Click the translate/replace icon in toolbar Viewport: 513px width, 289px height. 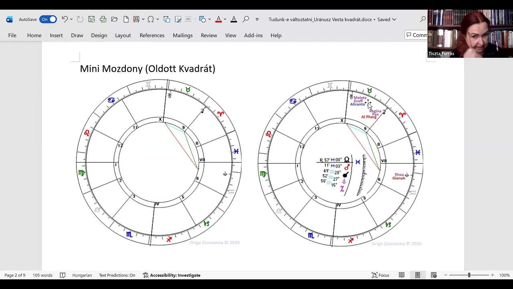(167, 19)
